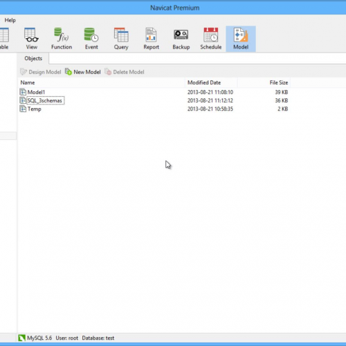Open the Function toolbar icon
The image size is (346, 346).
(62, 39)
